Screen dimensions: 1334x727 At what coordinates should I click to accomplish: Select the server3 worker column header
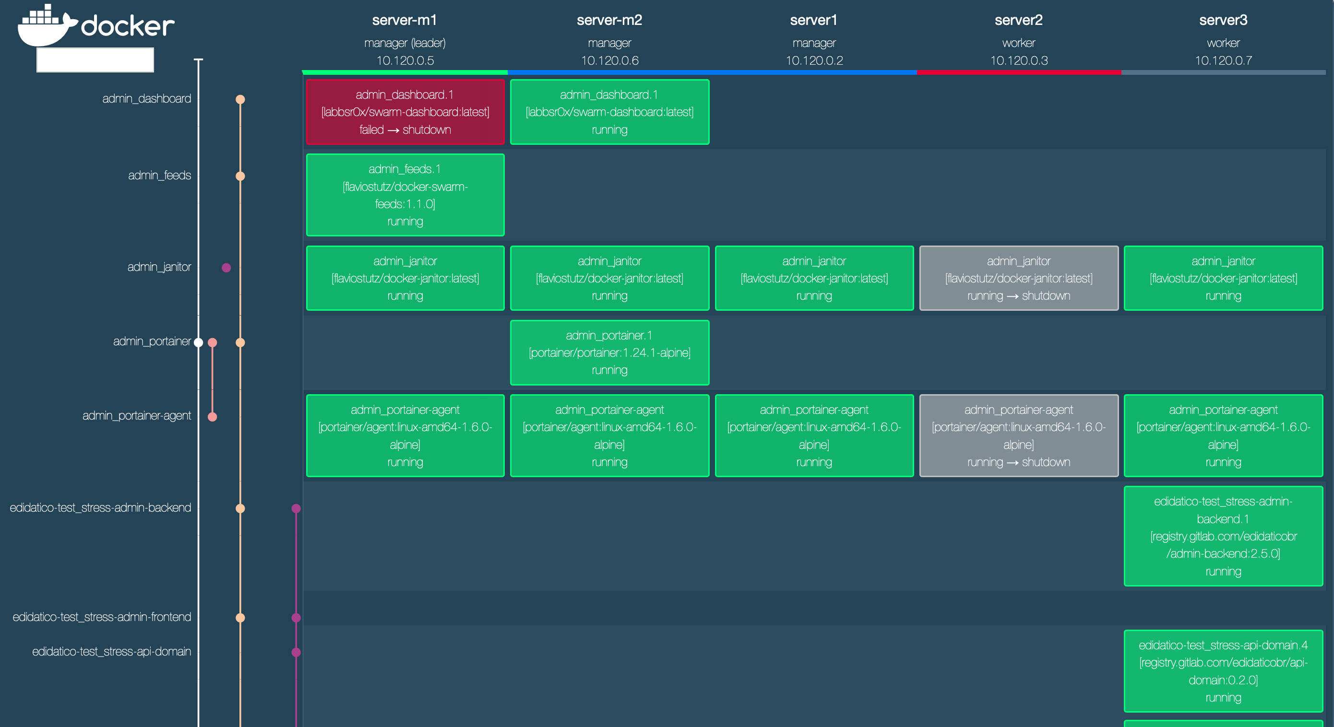pyautogui.click(x=1223, y=20)
